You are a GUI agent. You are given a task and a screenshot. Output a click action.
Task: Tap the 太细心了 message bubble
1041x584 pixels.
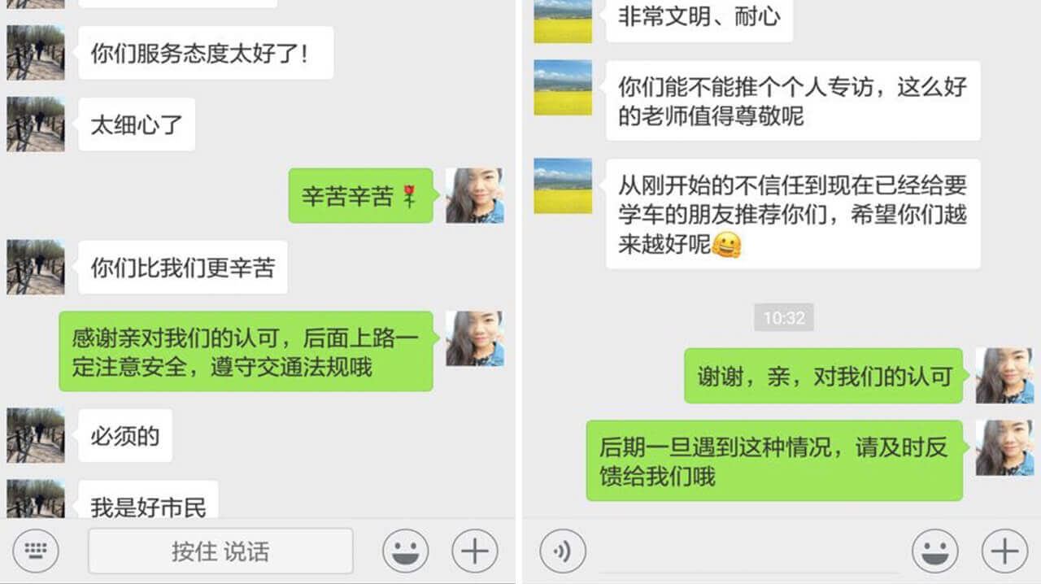pyautogui.click(x=135, y=124)
